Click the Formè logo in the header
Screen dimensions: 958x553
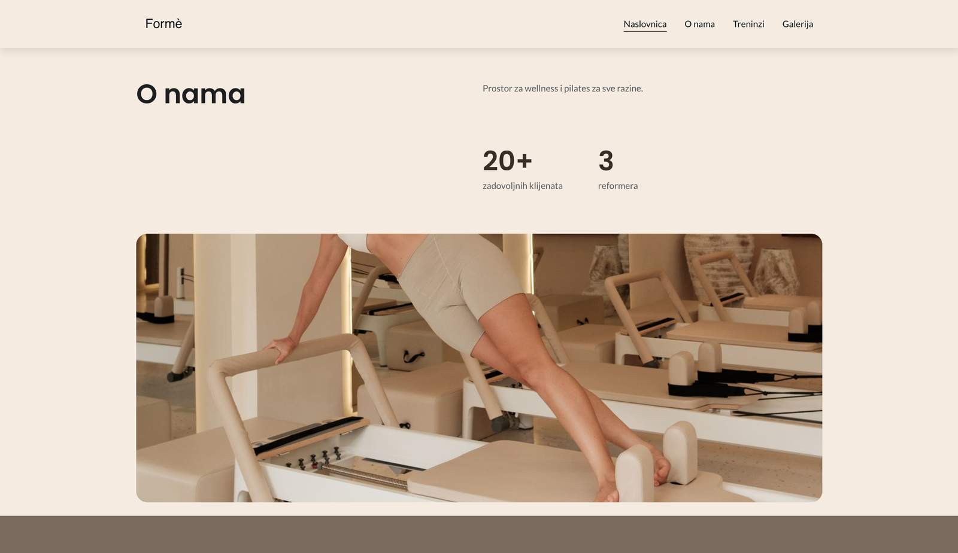(163, 23)
